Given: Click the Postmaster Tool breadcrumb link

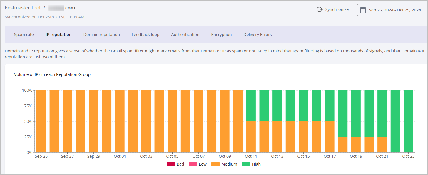Looking at the screenshot, I should point(22,8).
